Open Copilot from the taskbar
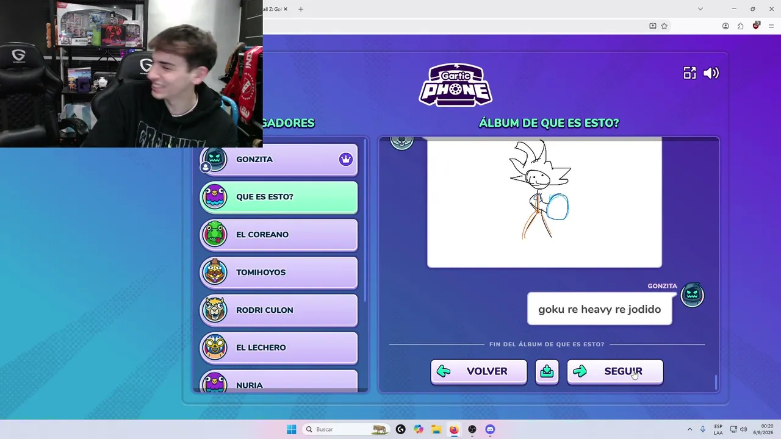The height and width of the screenshot is (439, 781). pyautogui.click(x=419, y=429)
